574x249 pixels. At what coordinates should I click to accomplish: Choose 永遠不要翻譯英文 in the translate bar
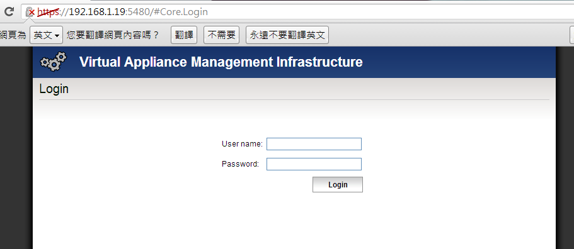pos(287,35)
